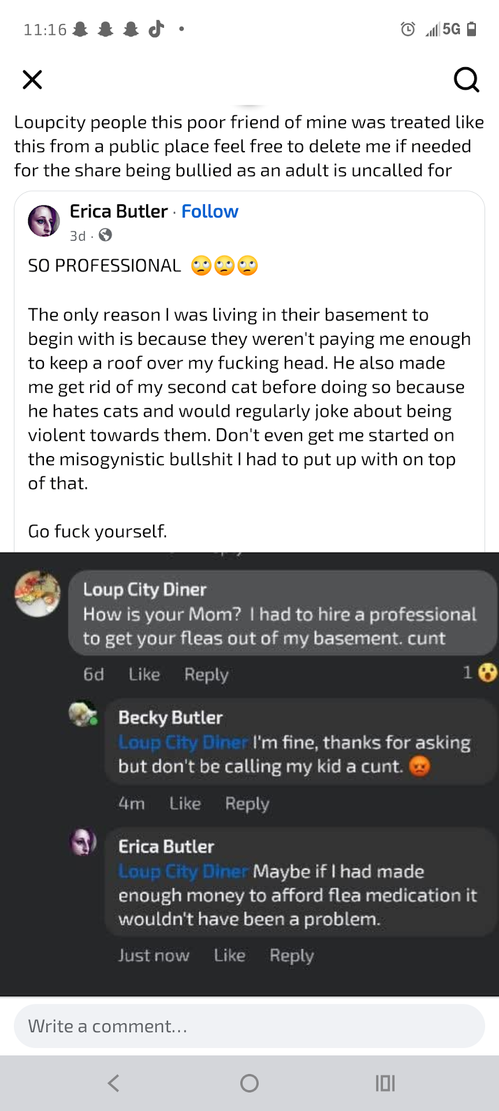Follow Erica Butler
Image resolution: width=499 pixels, height=1111 pixels.
click(x=210, y=211)
